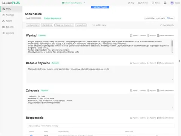Open Tutoriale from the top bar

click(x=143, y=3)
